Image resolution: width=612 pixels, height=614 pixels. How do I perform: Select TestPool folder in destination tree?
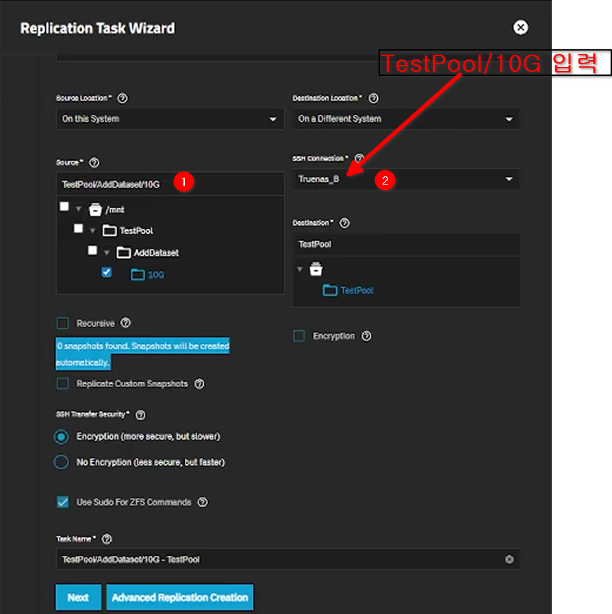click(357, 291)
